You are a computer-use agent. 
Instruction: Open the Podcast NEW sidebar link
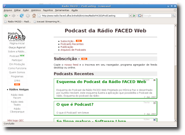(17, 56)
